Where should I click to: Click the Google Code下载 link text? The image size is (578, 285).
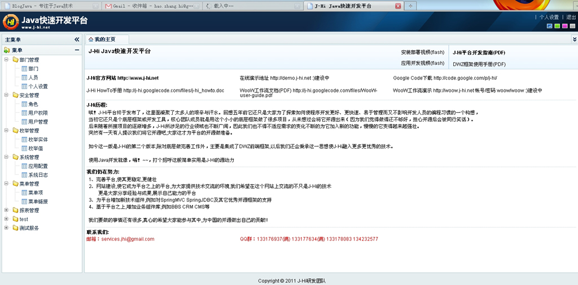[x=445, y=78]
